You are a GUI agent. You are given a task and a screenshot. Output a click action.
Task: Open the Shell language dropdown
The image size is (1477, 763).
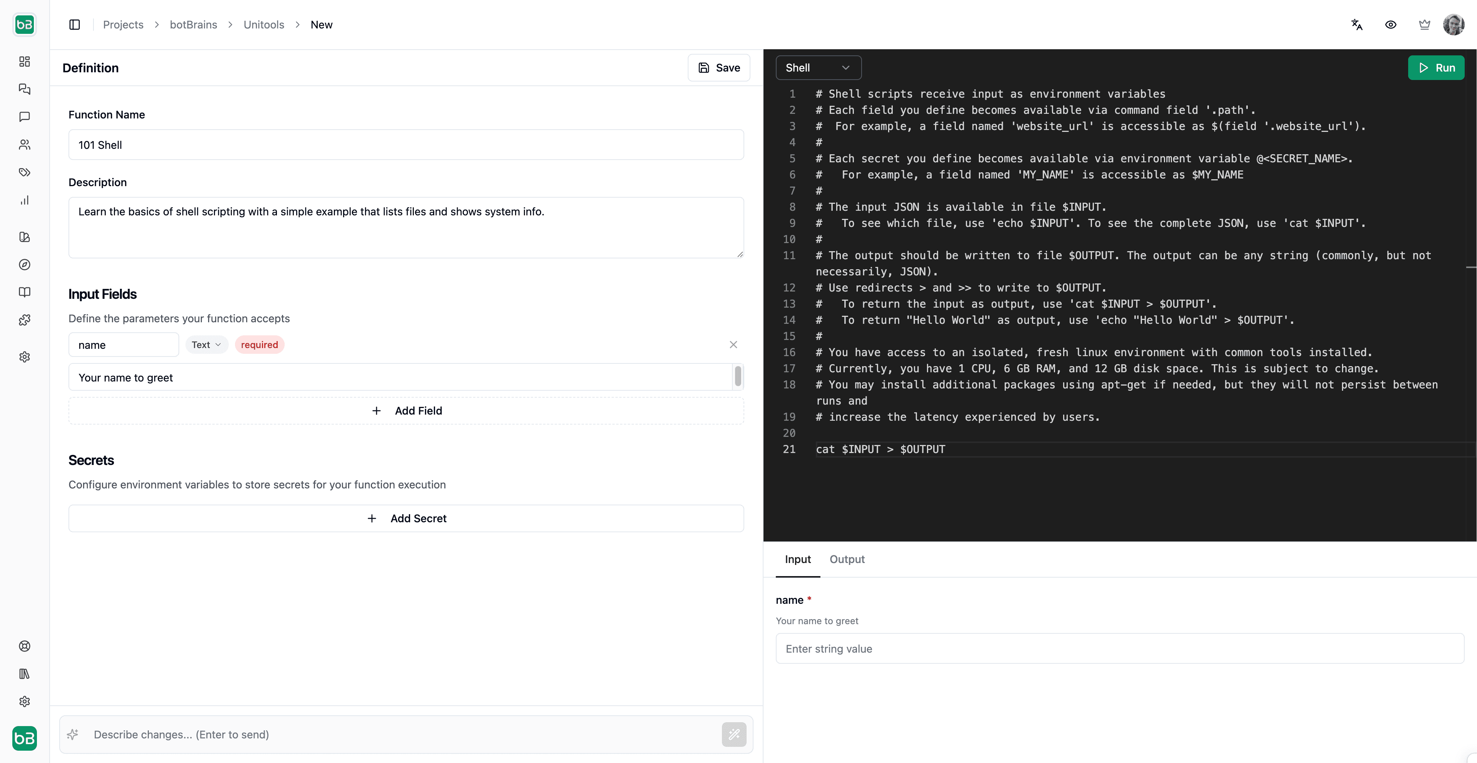(x=818, y=67)
